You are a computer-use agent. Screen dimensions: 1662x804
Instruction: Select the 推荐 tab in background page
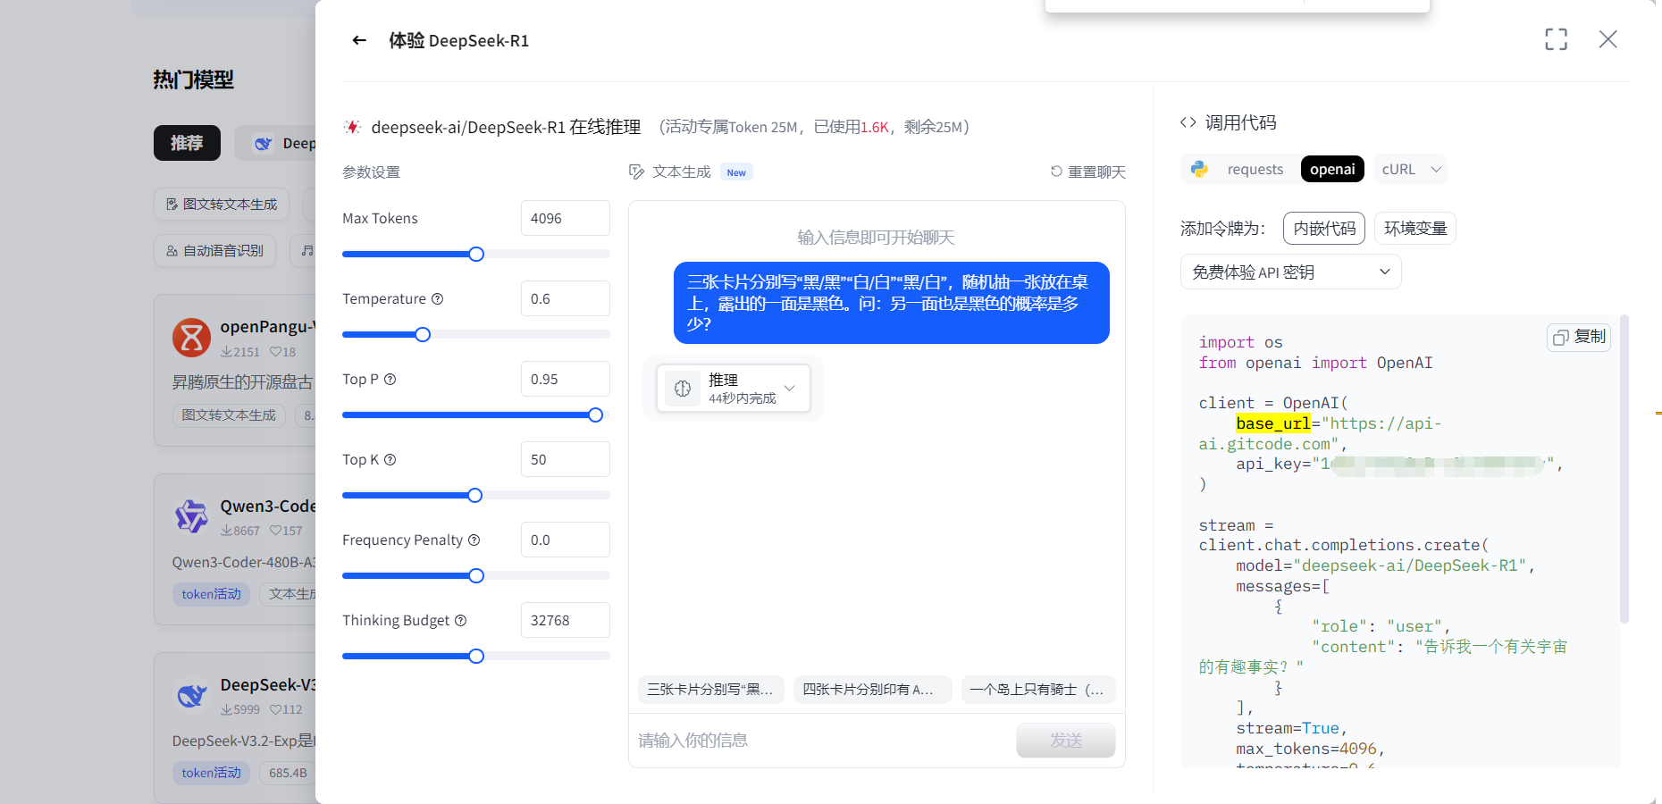tap(187, 143)
